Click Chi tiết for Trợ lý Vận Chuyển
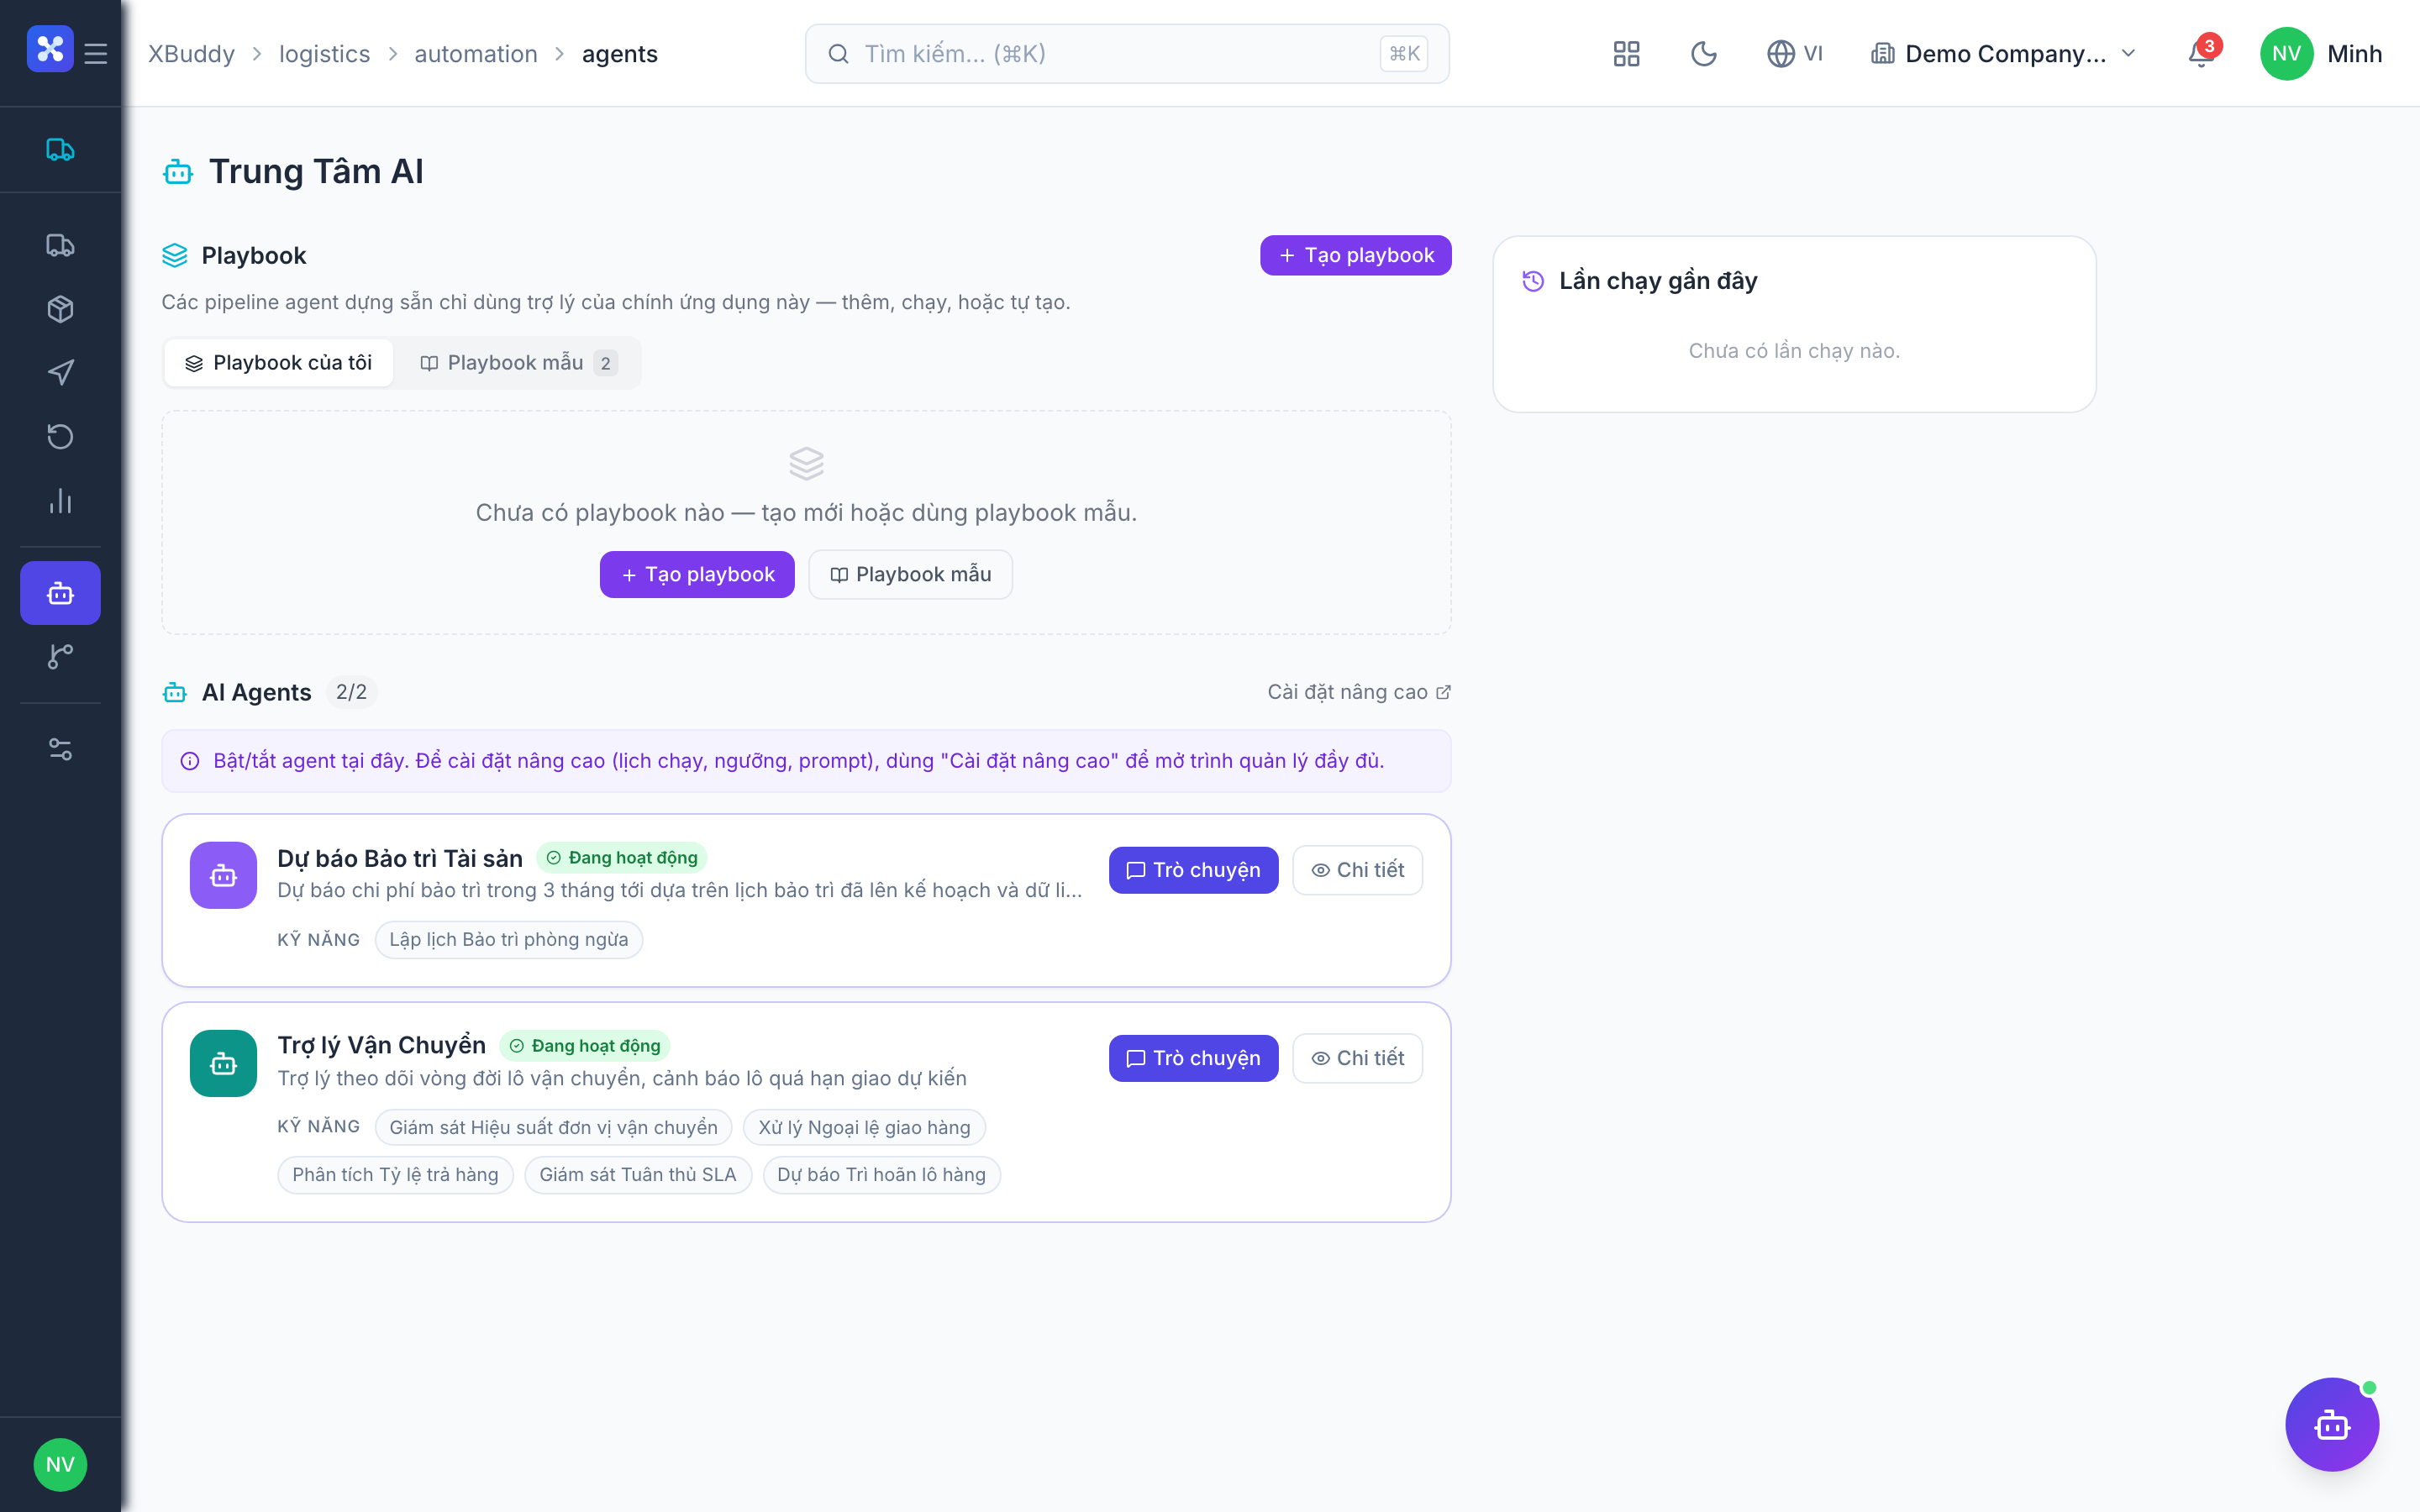The image size is (2420, 1512). pos(1357,1058)
